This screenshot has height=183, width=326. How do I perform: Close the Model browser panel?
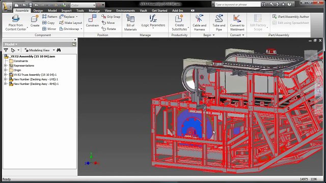75,40
